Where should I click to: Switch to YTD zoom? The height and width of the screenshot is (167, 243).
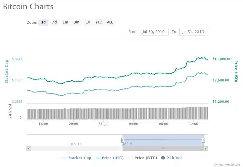click(x=99, y=22)
